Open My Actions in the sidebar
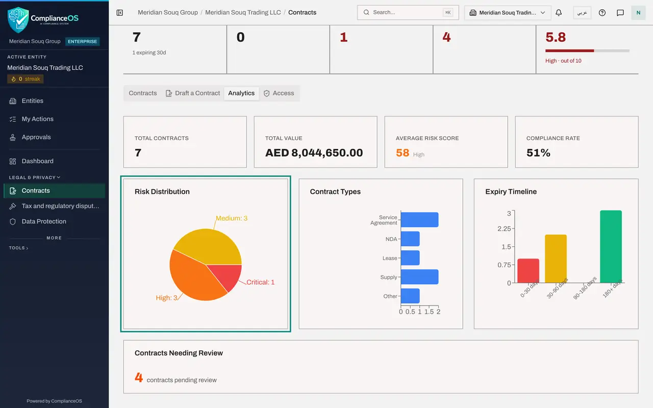This screenshot has height=408, width=653. click(54, 119)
